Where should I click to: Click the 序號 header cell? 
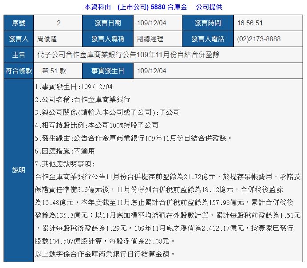click(19, 23)
